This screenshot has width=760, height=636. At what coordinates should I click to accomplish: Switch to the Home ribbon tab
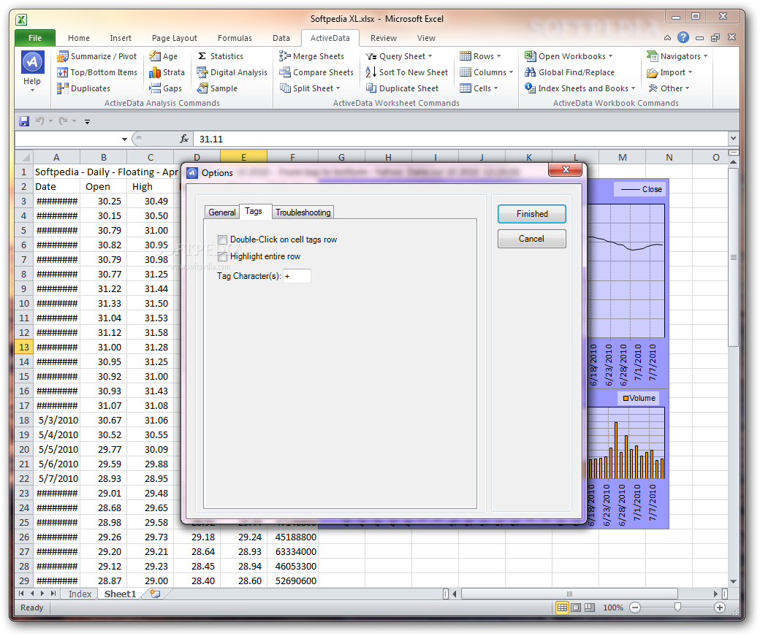pyautogui.click(x=78, y=38)
